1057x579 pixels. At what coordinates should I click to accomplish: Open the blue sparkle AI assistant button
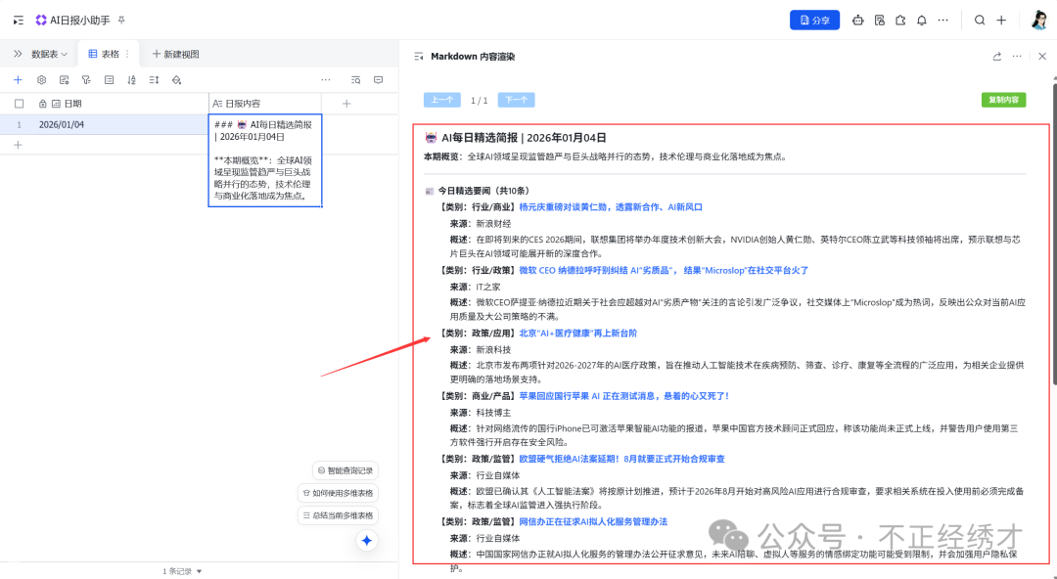point(367,540)
